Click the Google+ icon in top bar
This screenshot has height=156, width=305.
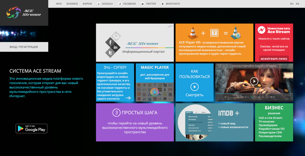[99, 4]
